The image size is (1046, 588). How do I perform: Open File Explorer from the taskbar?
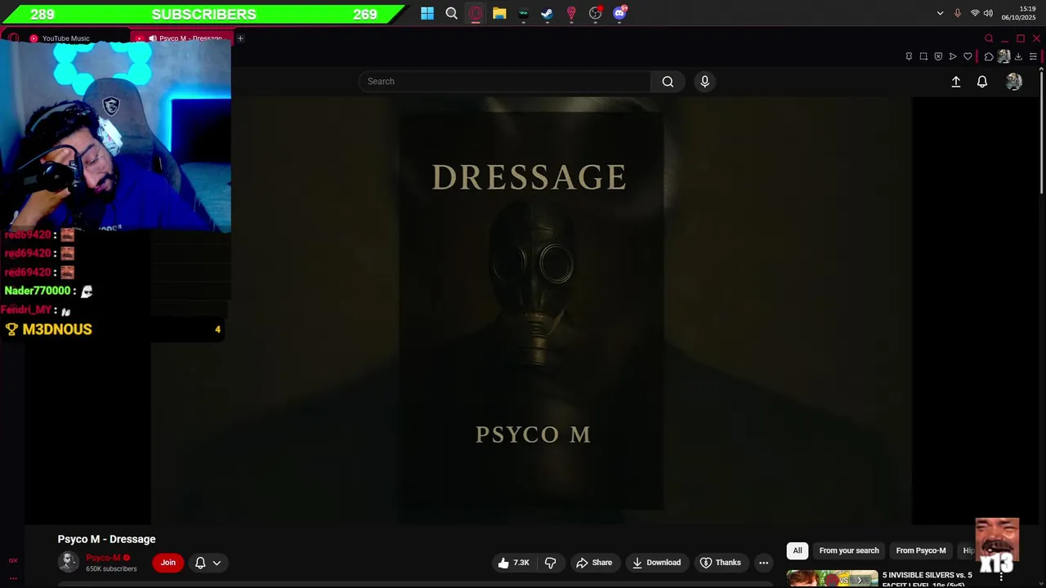pos(499,13)
